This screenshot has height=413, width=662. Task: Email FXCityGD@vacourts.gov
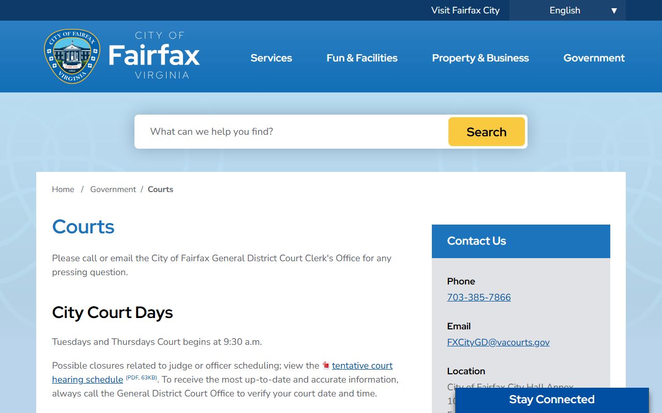tap(499, 342)
